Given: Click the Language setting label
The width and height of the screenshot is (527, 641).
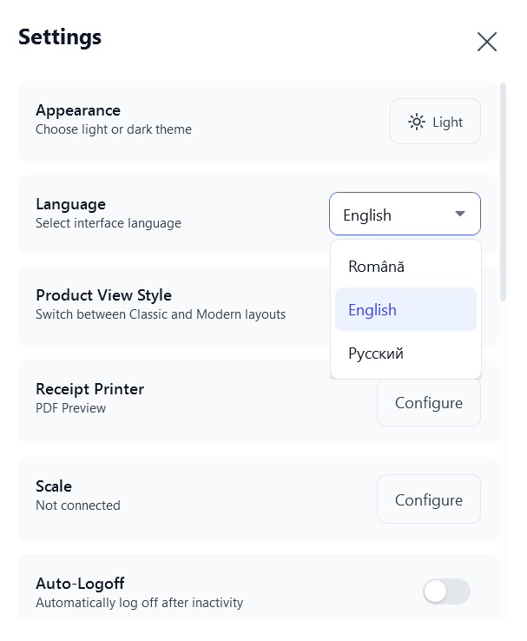Looking at the screenshot, I should click(x=70, y=204).
